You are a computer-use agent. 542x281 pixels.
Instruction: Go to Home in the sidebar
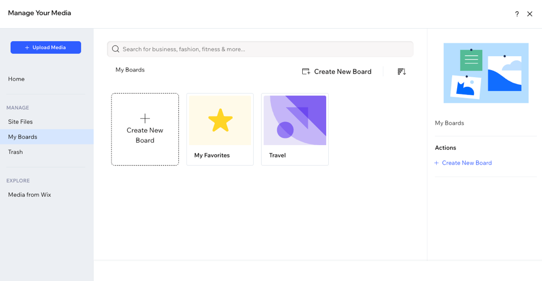tap(16, 79)
